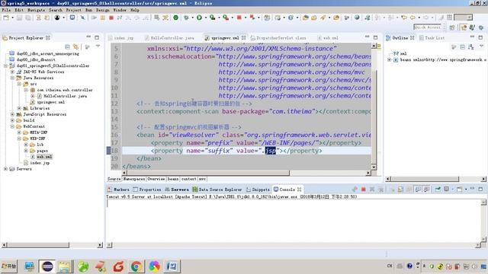488x274 pixels.
Task: Click Collapse All icon in Project Explorer
Action: [67, 46]
